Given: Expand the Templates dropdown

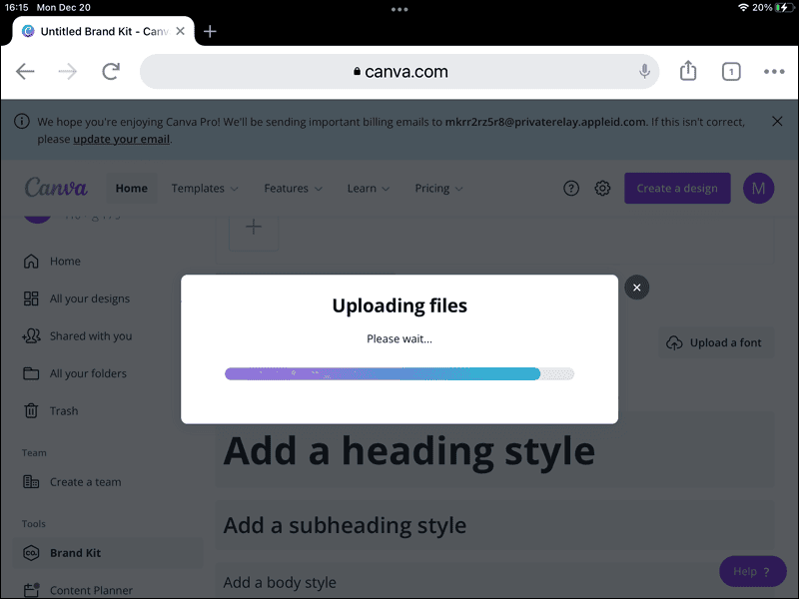Looking at the screenshot, I should tap(204, 188).
